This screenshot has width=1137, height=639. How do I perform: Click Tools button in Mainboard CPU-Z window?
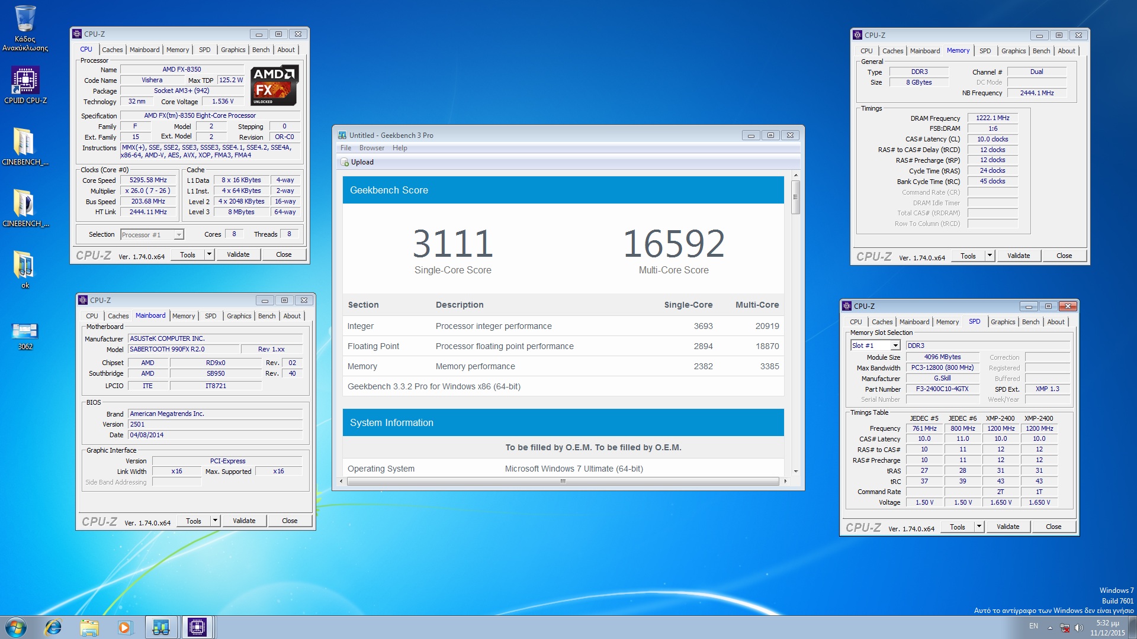[193, 521]
